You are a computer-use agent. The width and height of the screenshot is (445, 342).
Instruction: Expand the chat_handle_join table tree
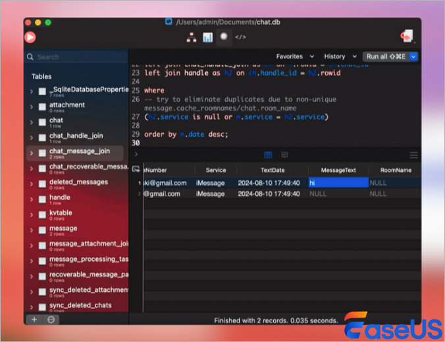pyautogui.click(x=31, y=137)
